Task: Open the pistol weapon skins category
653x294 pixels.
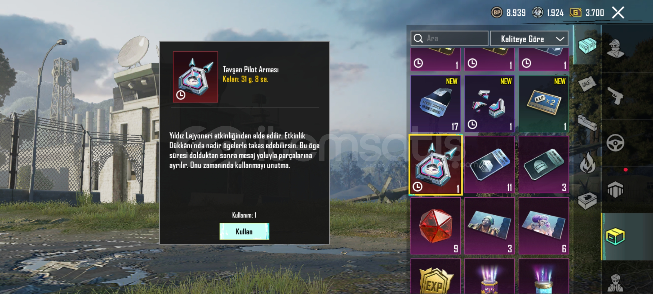Action: point(615,96)
